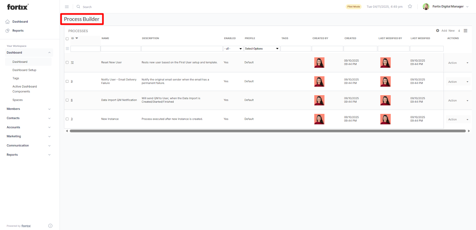Viewport: 476px width, 230px height.
Task: Click the plus icon next to Add New
Action: point(438,31)
